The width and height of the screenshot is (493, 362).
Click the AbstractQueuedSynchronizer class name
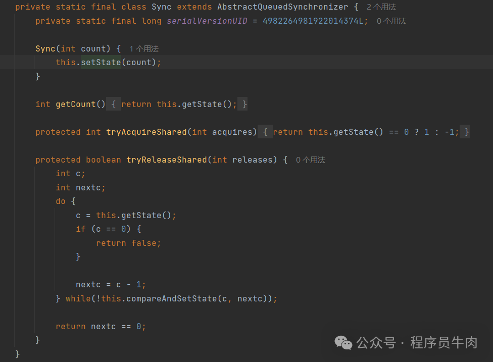tap(283, 7)
